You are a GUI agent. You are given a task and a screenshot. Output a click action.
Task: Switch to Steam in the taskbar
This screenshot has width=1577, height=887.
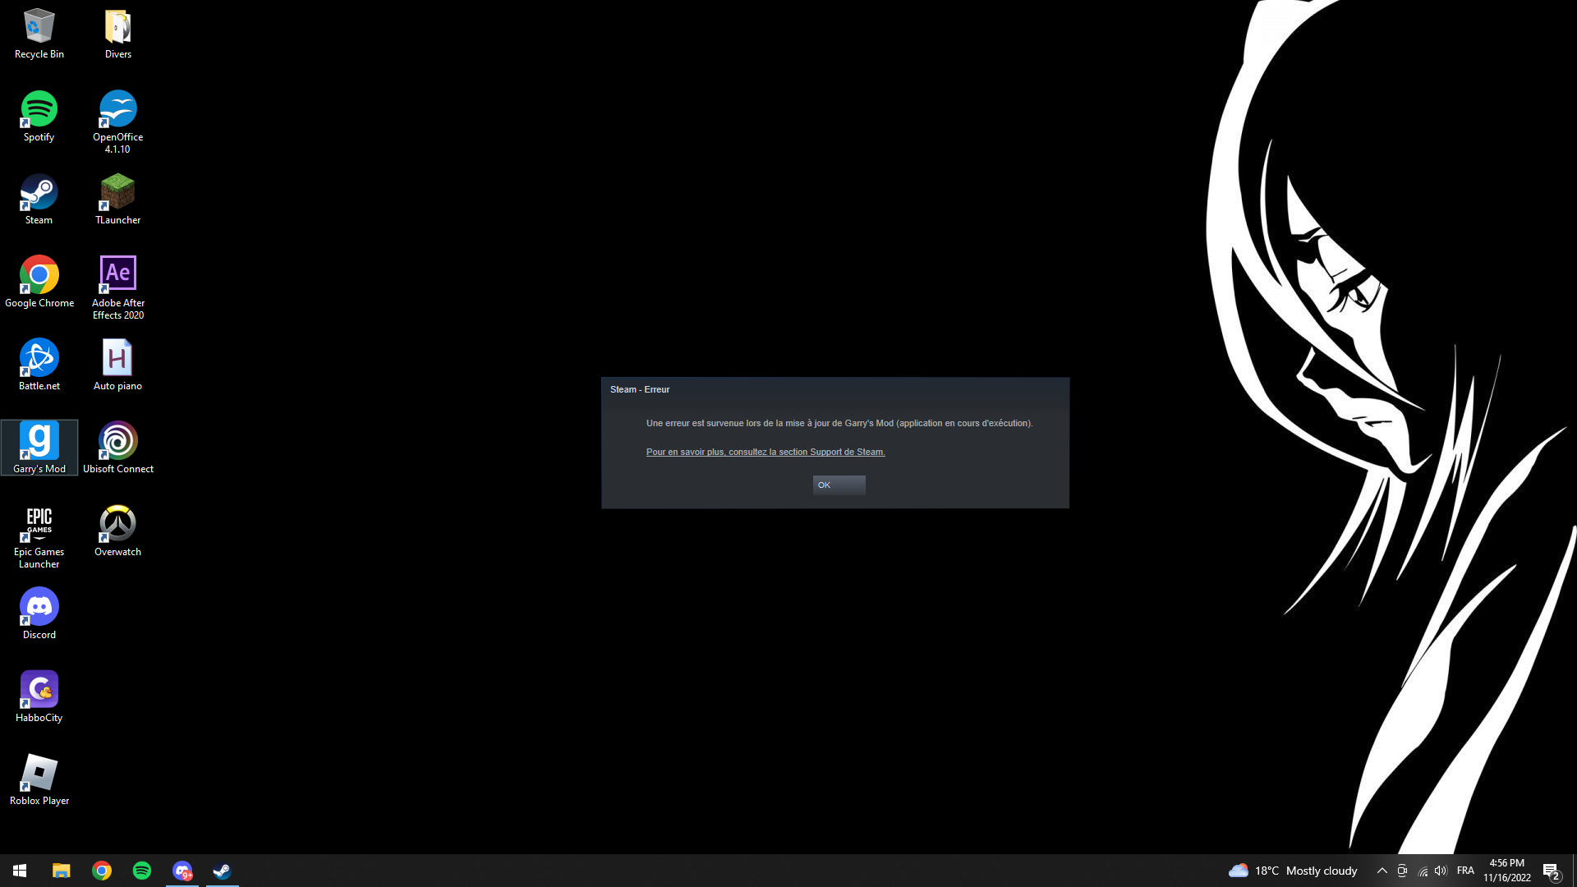(x=222, y=871)
